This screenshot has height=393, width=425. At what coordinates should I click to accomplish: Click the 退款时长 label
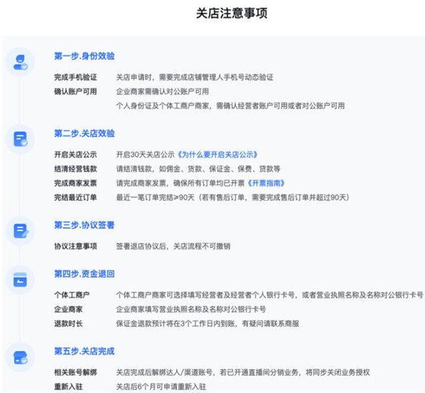click(68, 323)
